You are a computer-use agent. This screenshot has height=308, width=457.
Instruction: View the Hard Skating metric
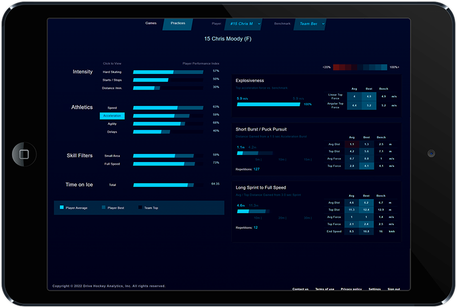[x=112, y=72]
